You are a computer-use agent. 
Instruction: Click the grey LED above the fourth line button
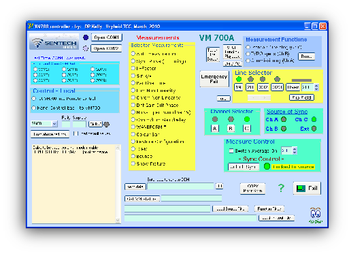pos(277,79)
